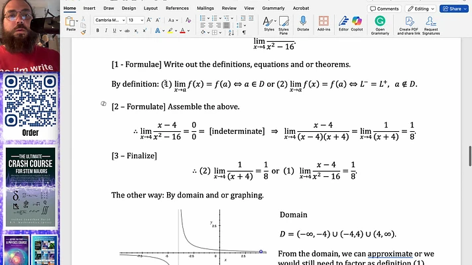Image resolution: width=472 pixels, height=265 pixels.
Task: Increase paragraph indent
Action: tap(251, 19)
